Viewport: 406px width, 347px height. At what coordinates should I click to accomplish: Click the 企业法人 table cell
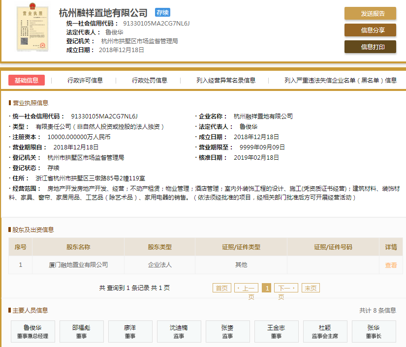pyautogui.click(x=159, y=265)
